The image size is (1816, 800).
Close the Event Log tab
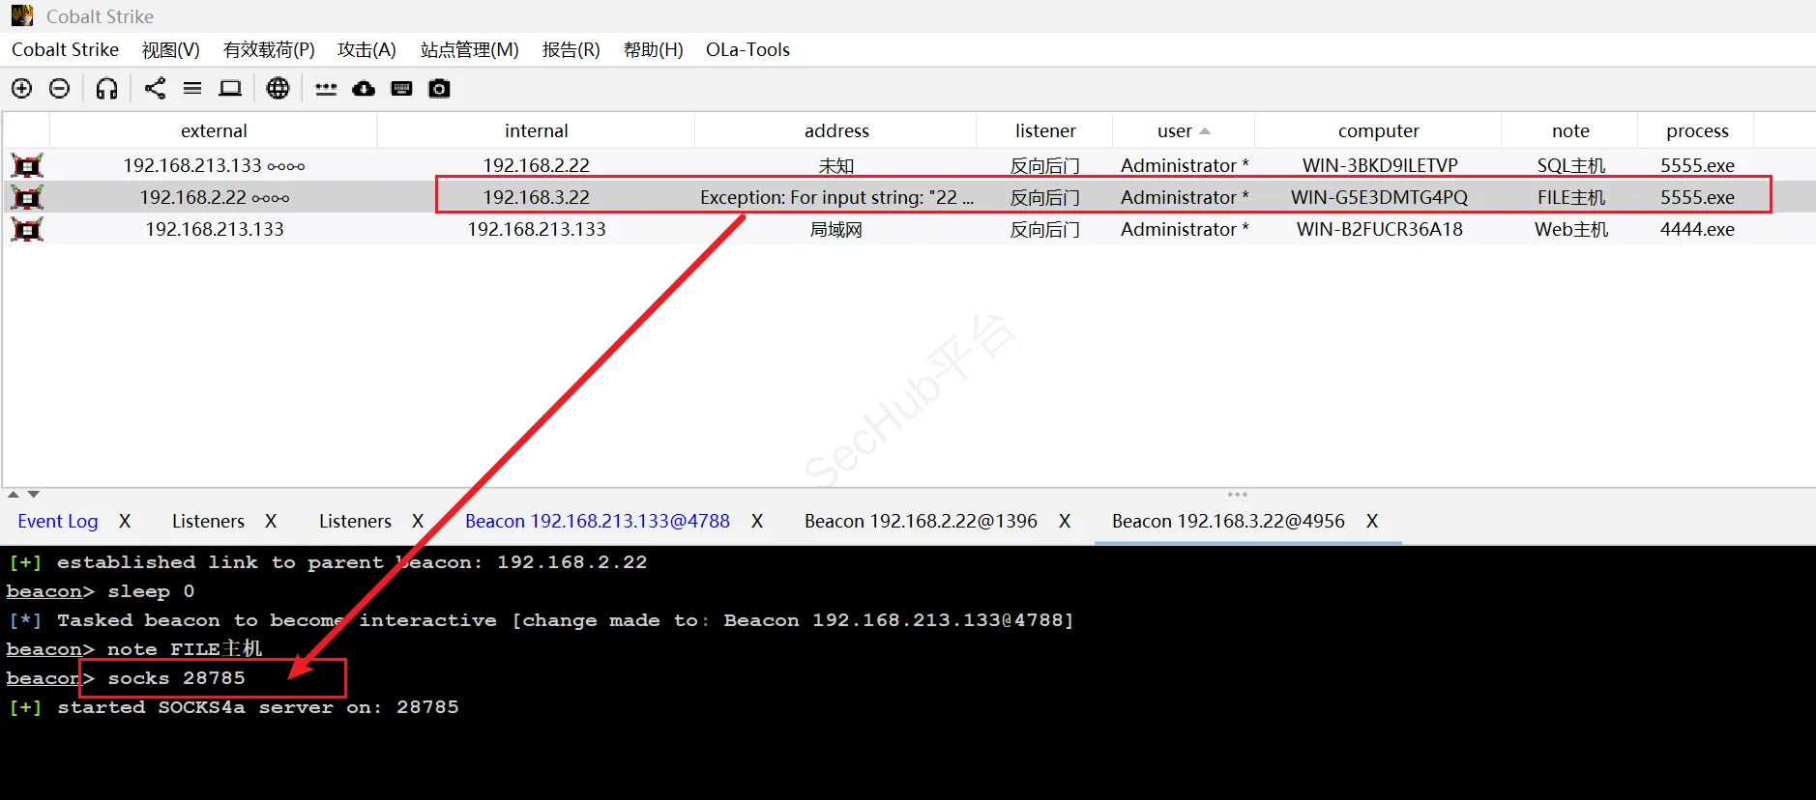125,521
